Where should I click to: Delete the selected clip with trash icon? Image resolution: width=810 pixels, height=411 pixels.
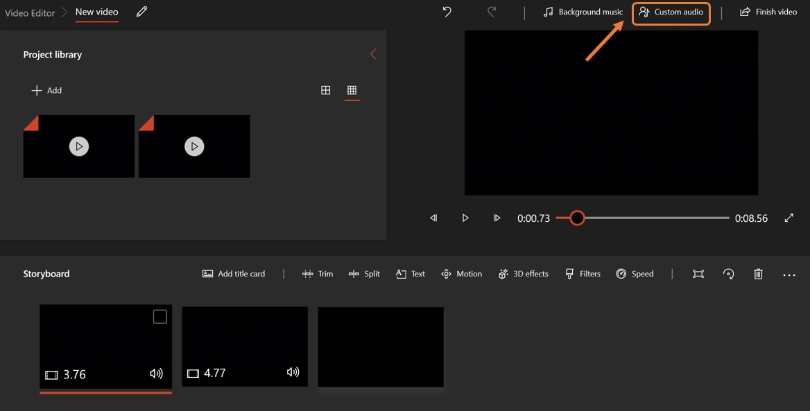pos(759,274)
